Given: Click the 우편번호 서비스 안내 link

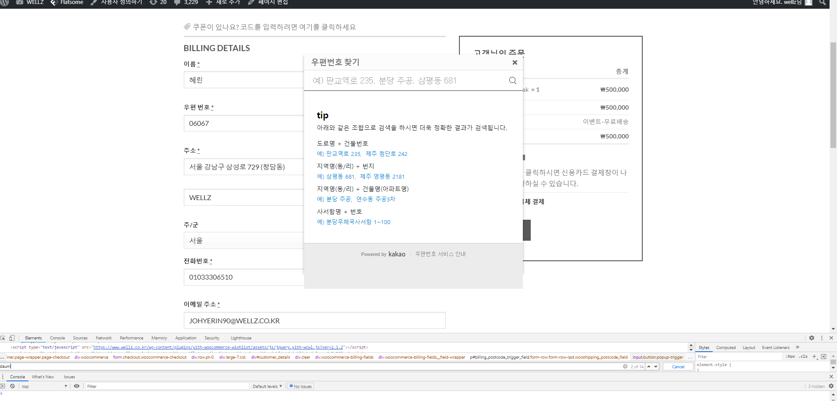Looking at the screenshot, I should (440, 254).
